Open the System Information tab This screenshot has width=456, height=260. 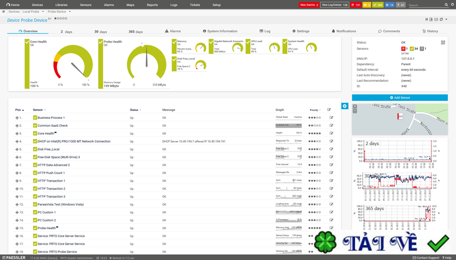(x=220, y=31)
